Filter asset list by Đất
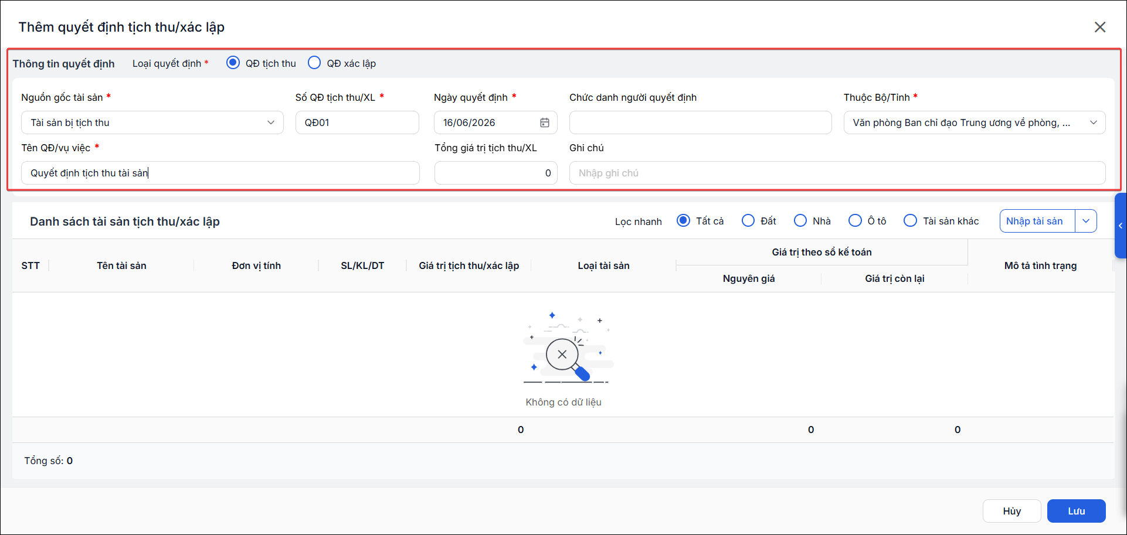Viewport: 1127px width, 535px height. (x=748, y=221)
